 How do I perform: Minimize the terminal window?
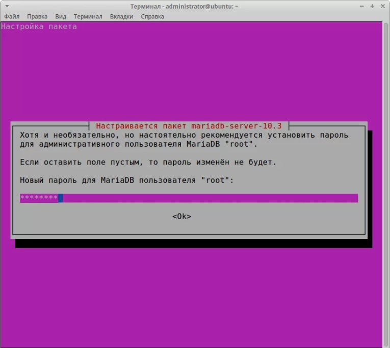[362, 6]
